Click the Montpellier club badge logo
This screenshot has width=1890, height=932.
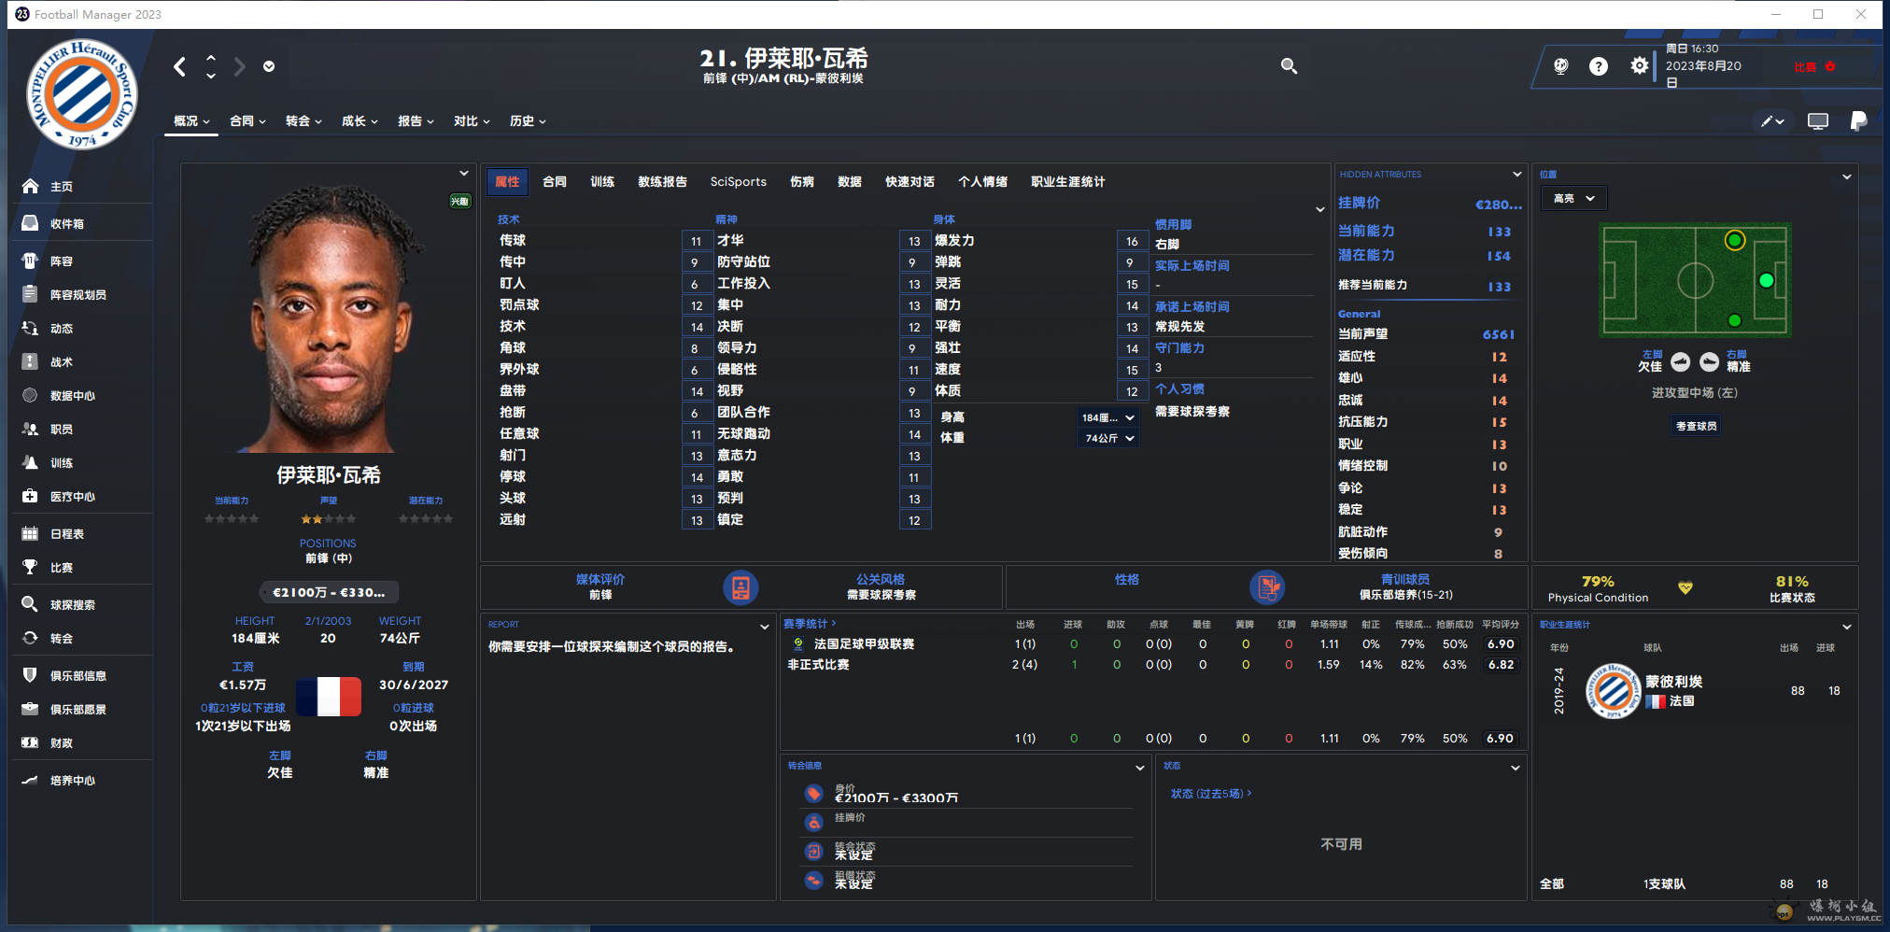(82, 93)
